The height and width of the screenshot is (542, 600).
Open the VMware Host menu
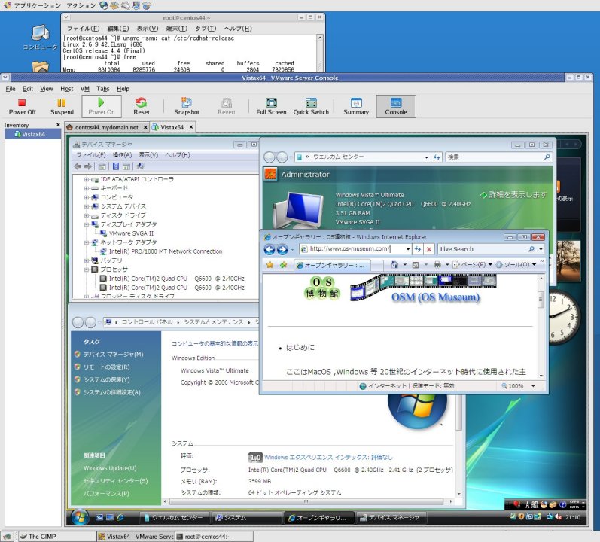pos(66,89)
